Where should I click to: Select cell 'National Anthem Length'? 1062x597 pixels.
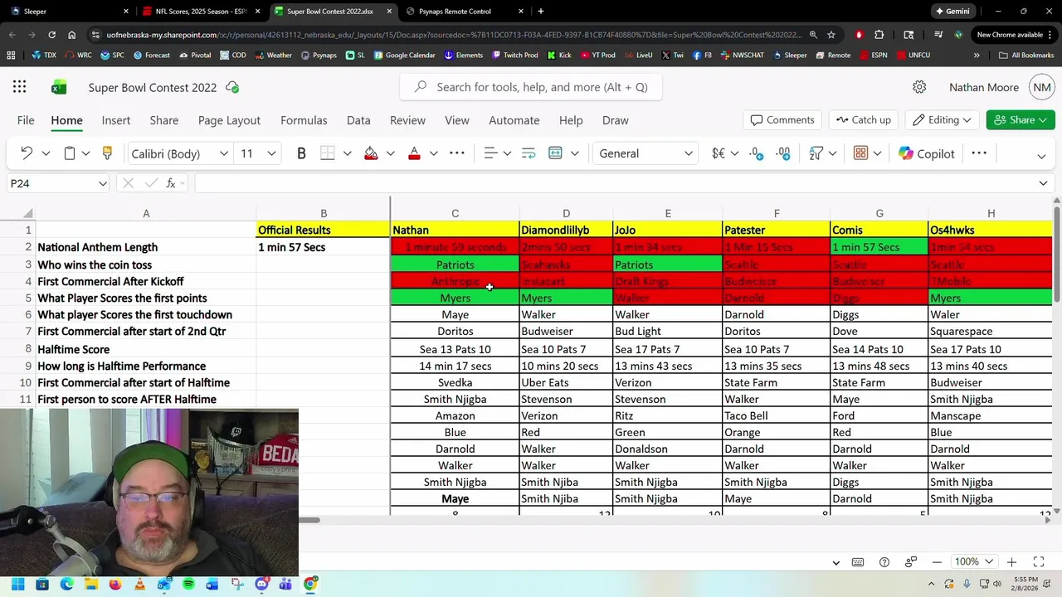coord(146,247)
